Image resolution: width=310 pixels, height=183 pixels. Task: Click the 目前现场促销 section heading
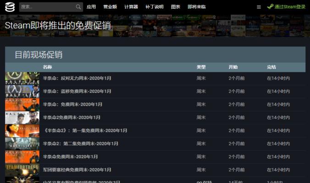[x=39, y=54]
